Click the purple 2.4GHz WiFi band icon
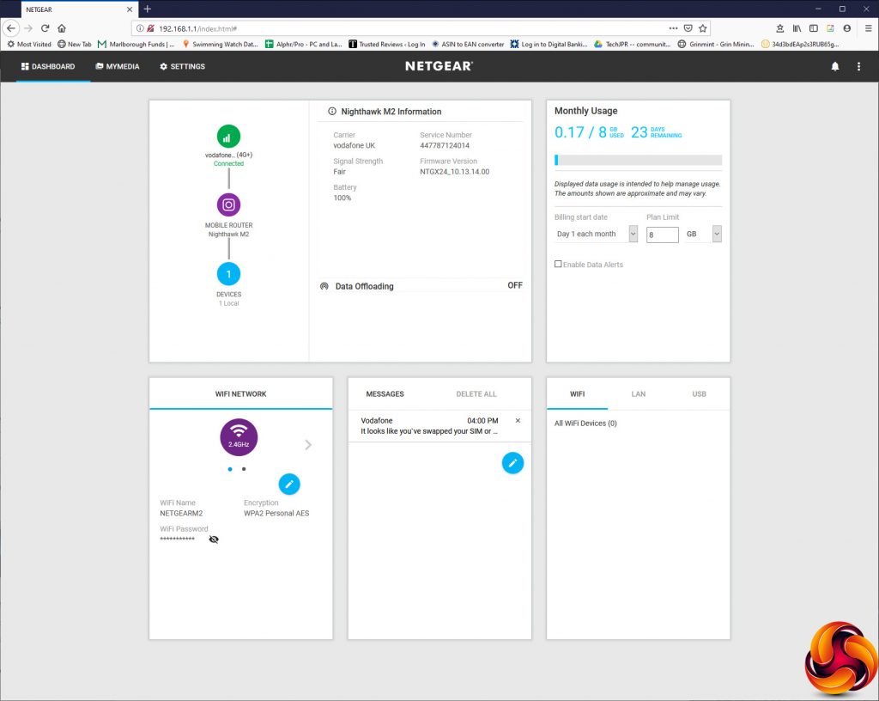The height and width of the screenshot is (701, 879). 239,437
